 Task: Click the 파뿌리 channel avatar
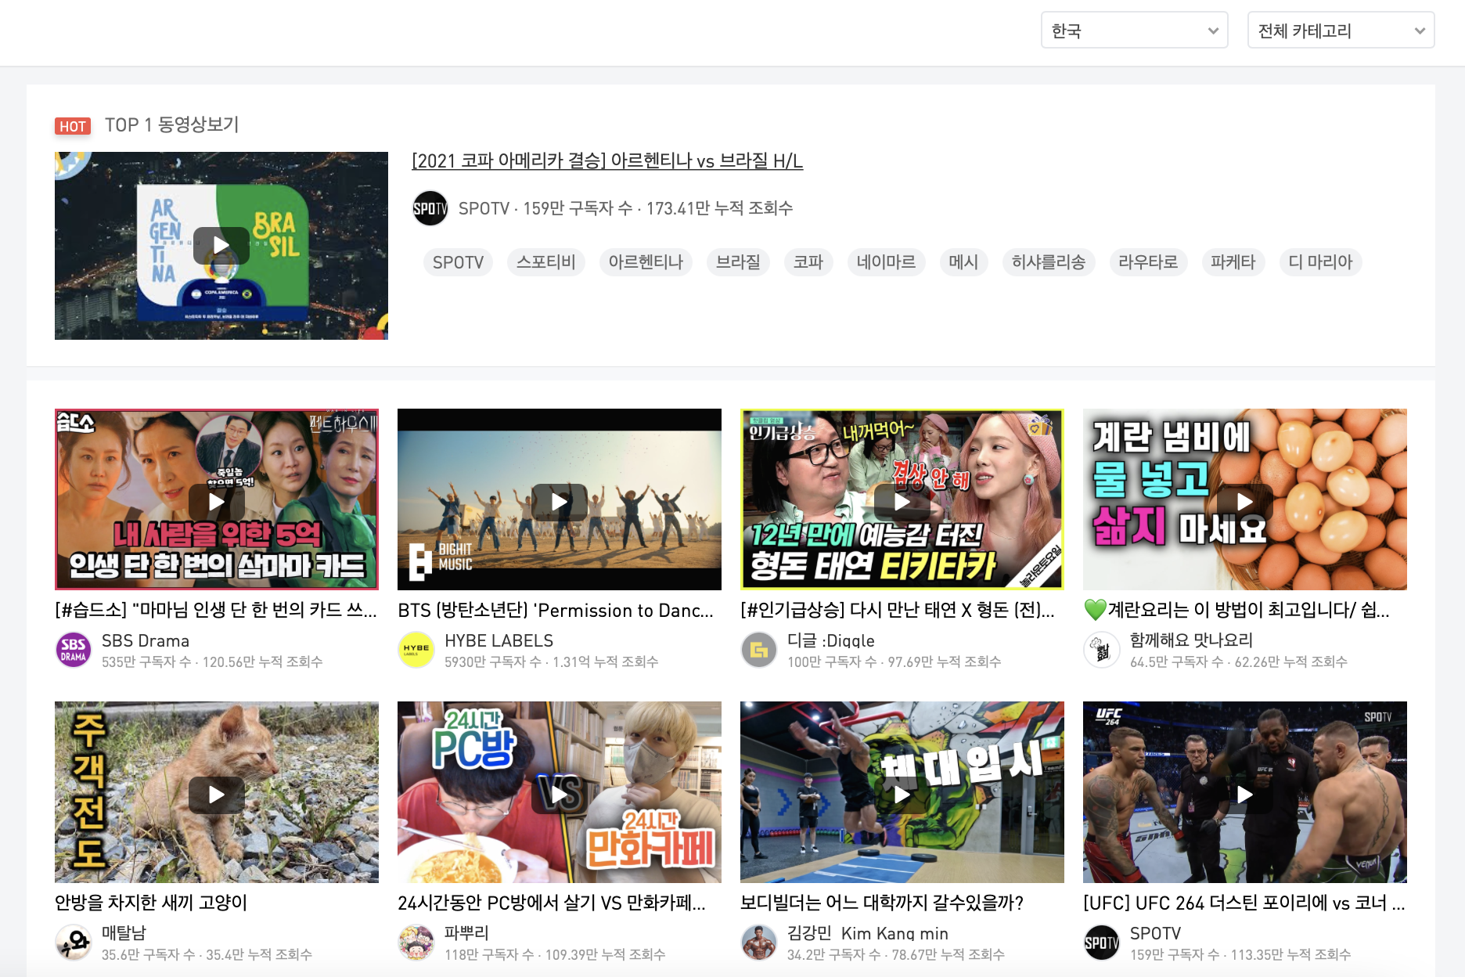tap(416, 943)
